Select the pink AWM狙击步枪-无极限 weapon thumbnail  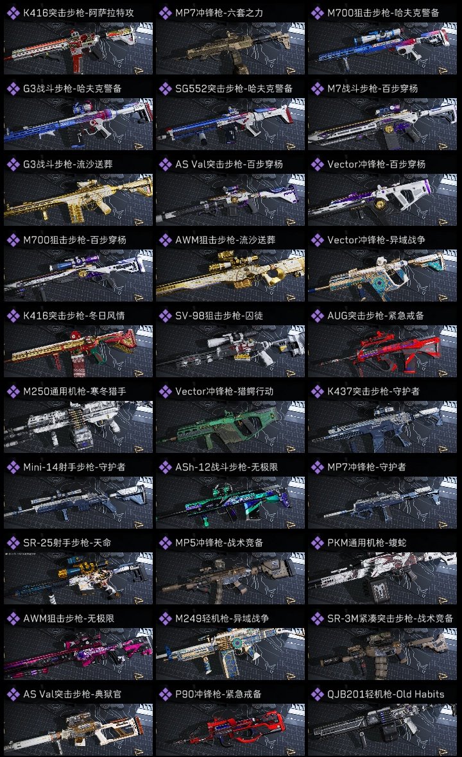(78, 654)
